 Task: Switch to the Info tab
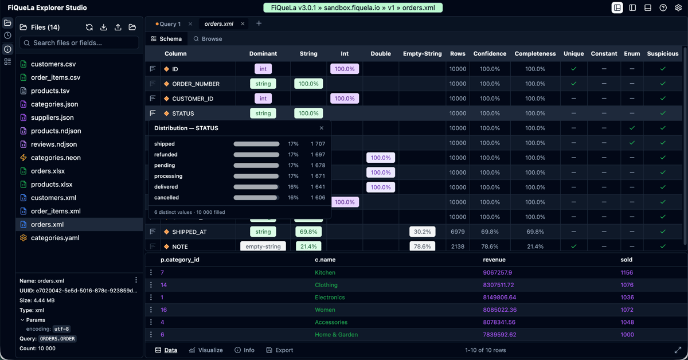tap(245, 350)
